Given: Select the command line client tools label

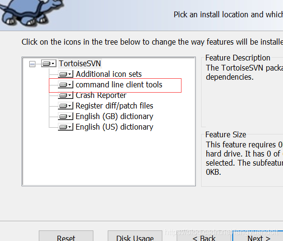Looking at the screenshot, I should click(x=119, y=84).
